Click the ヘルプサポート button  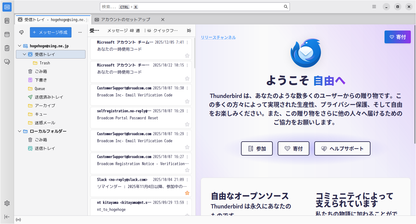coord(342,149)
